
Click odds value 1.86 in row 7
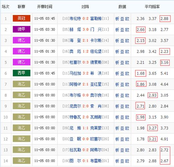click(141, 84)
